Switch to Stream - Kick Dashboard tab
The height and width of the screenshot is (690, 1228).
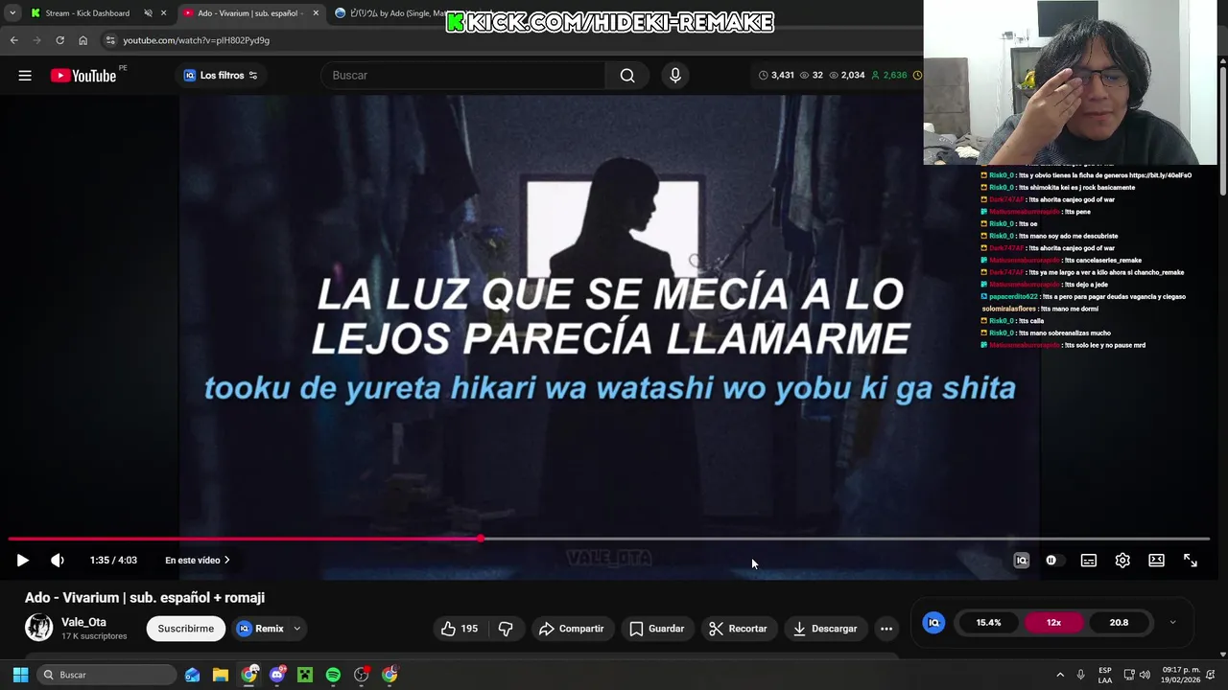click(x=86, y=13)
